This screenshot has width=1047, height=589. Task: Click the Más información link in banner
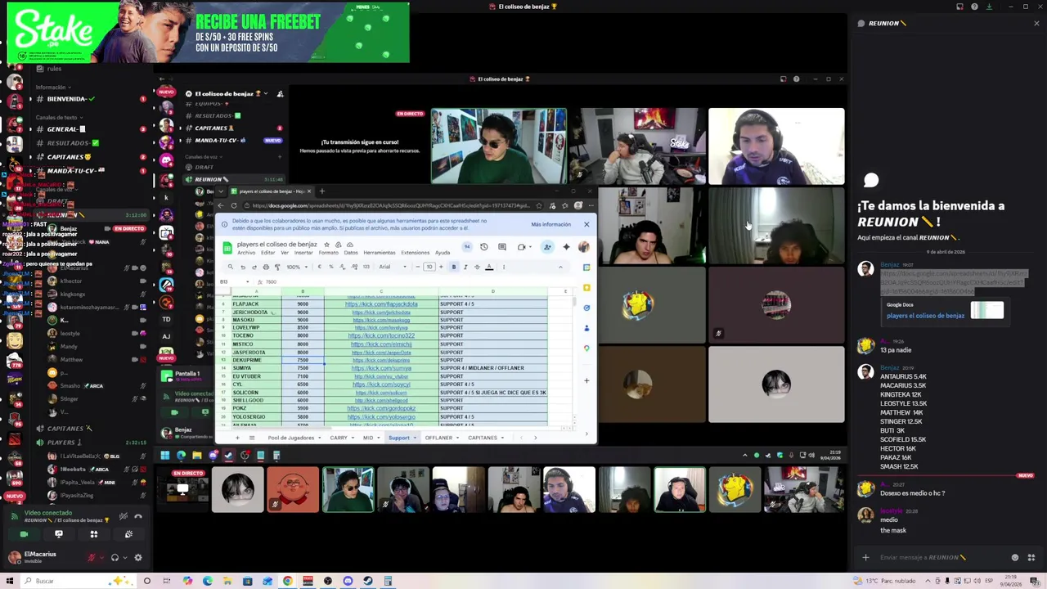point(550,224)
